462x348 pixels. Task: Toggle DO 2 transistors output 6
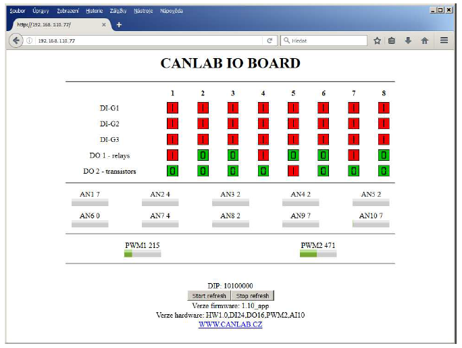click(x=324, y=171)
